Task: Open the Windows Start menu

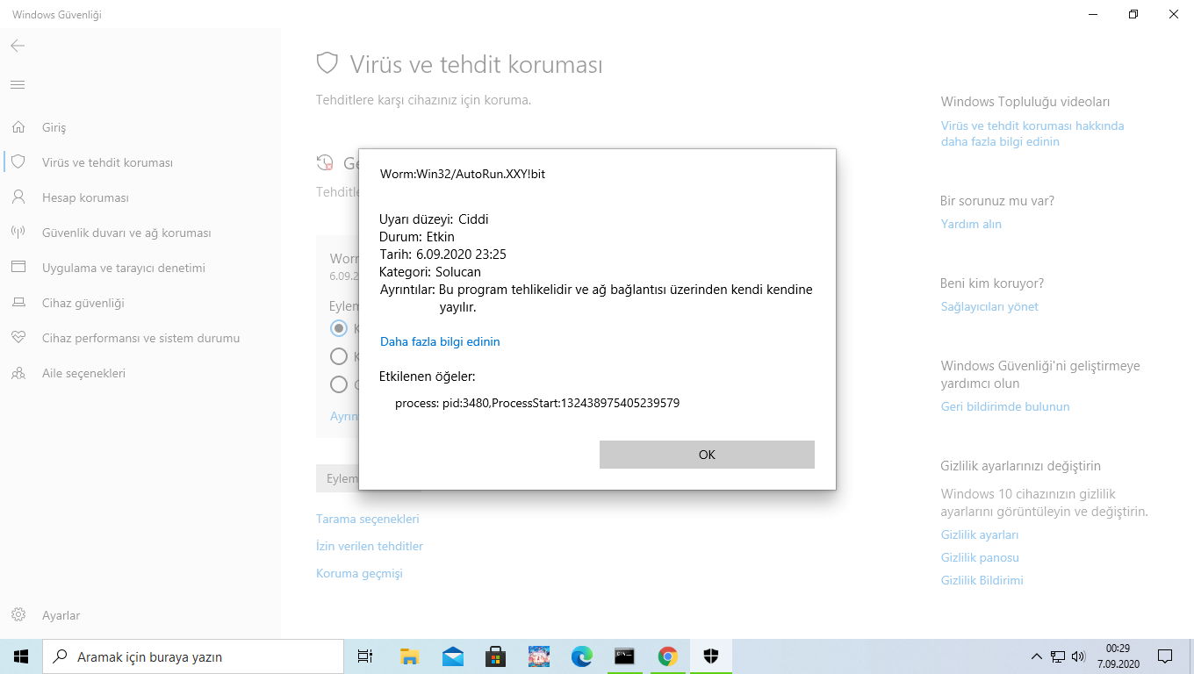Action: pos(21,656)
